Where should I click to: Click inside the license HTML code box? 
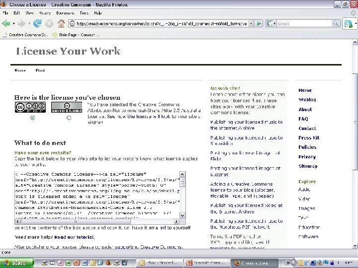click(97, 195)
